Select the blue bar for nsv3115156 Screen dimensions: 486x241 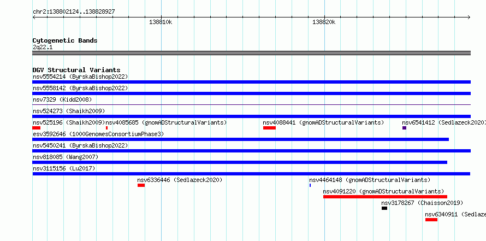point(251,174)
